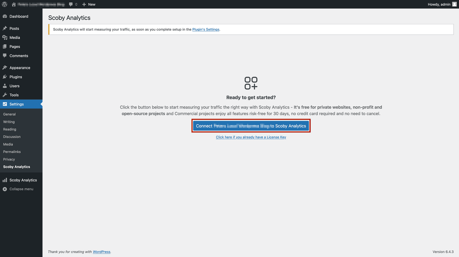Click the Appearance paintbrush icon
Image resolution: width=459 pixels, height=257 pixels.
tap(5, 67)
